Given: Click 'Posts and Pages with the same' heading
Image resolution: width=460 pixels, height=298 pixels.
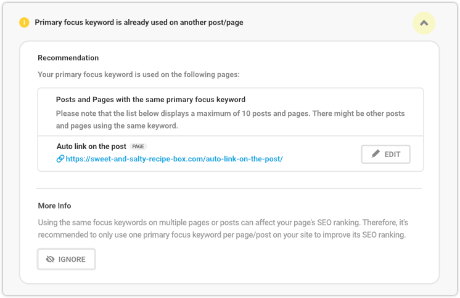Looking at the screenshot, I should click(x=150, y=100).
